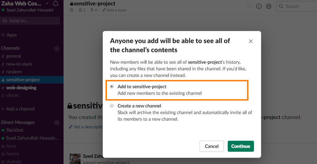This screenshot has height=164, width=317.
Task: Star the sensitive-project channel
Action: point(72,10)
